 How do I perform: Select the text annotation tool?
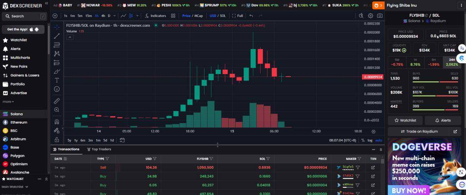[57, 80]
